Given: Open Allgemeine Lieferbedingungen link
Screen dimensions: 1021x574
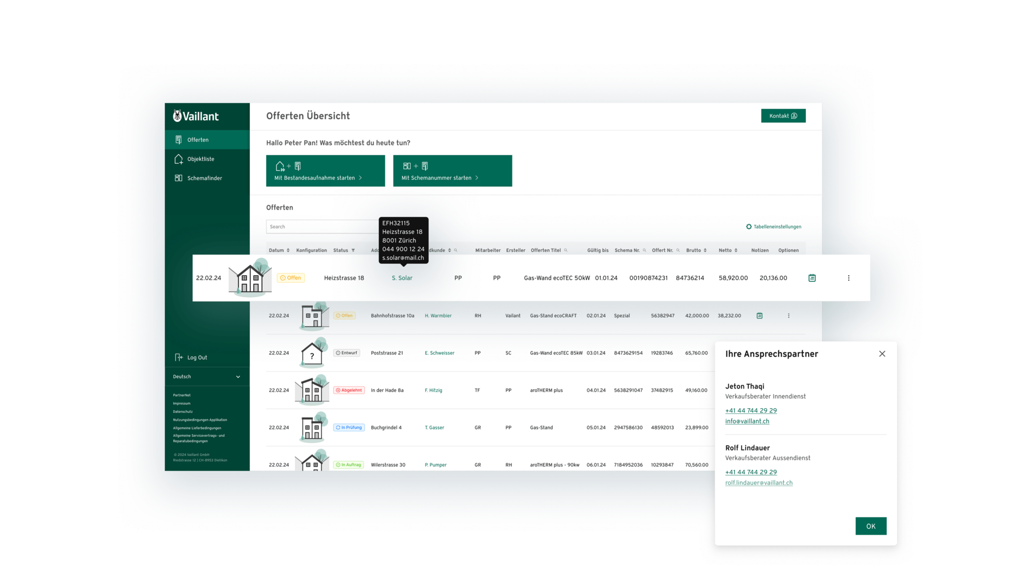Looking at the screenshot, I should pyautogui.click(x=197, y=428).
